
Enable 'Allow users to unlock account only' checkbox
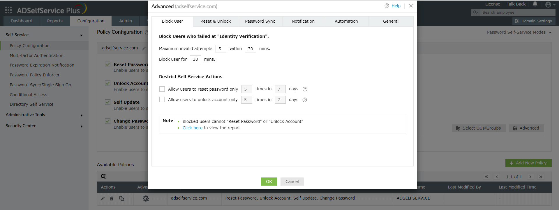pyautogui.click(x=162, y=100)
